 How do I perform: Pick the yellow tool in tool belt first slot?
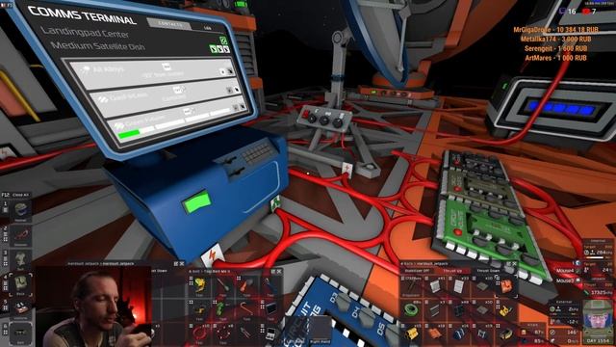click(200, 285)
